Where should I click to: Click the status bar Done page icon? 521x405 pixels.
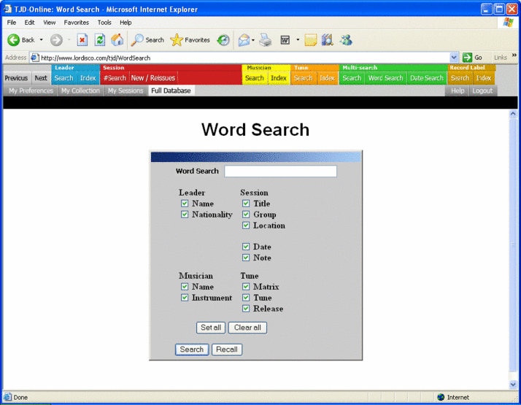point(7,397)
